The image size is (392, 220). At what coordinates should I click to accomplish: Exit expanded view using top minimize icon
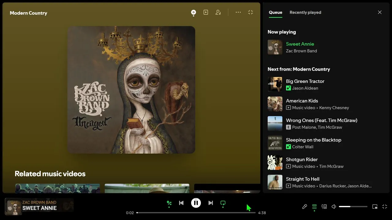click(x=251, y=12)
